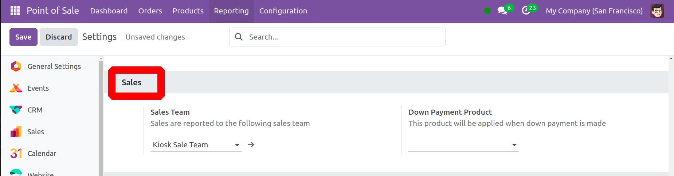Screen dimensions: 674x176
Task: Open the Configuration menu
Action: [x=283, y=11]
